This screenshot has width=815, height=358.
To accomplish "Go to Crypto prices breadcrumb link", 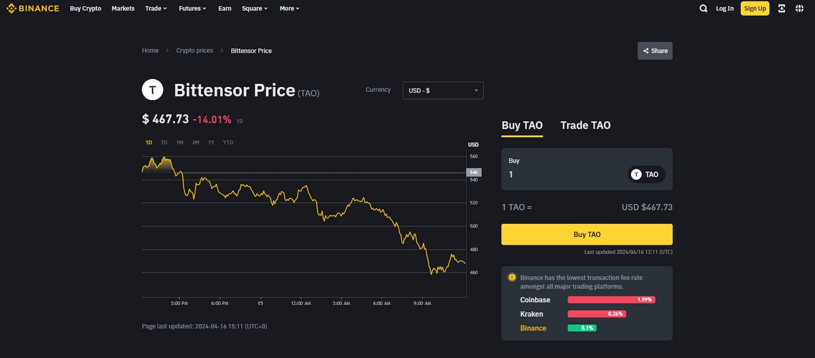I will pos(195,51).
